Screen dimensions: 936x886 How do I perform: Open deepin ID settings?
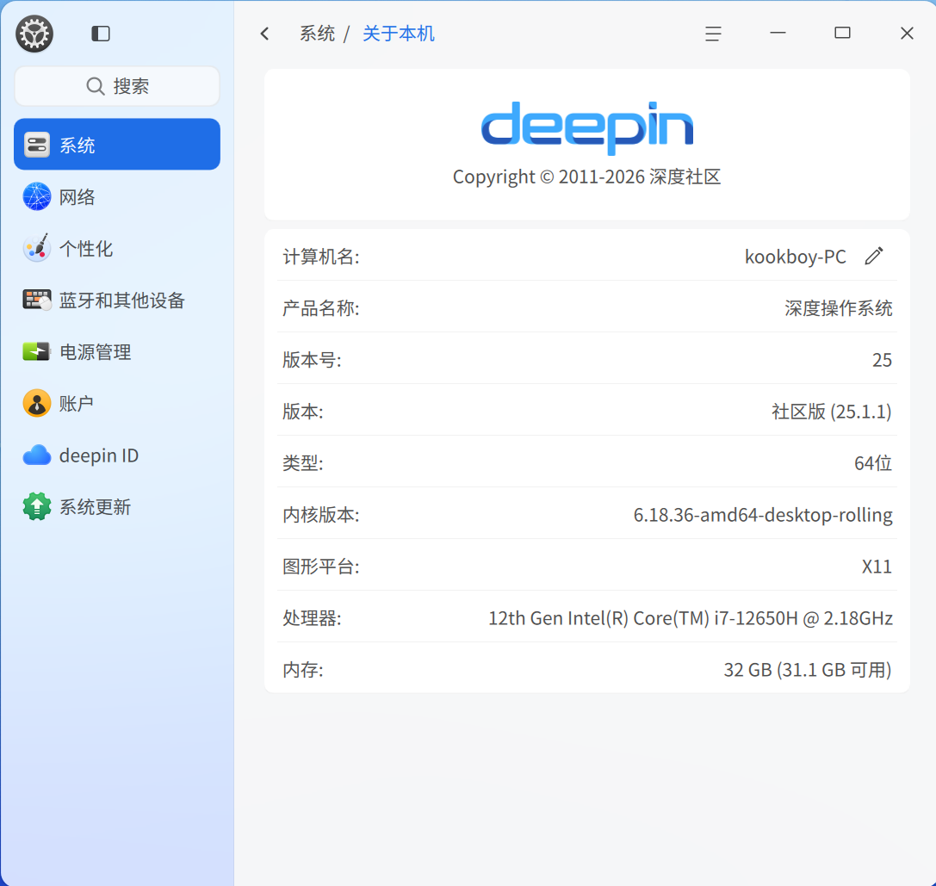(117, 455)
